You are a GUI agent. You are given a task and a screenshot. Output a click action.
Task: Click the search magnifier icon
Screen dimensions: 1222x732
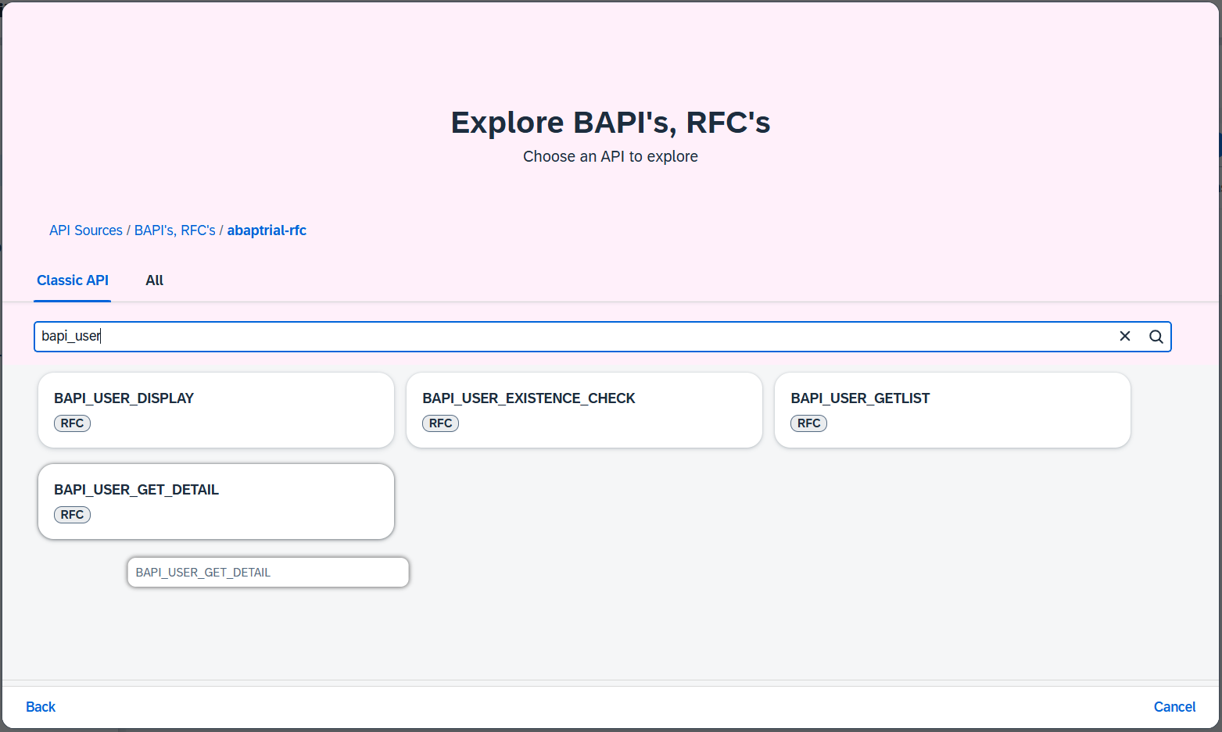tap(1156, 336)
